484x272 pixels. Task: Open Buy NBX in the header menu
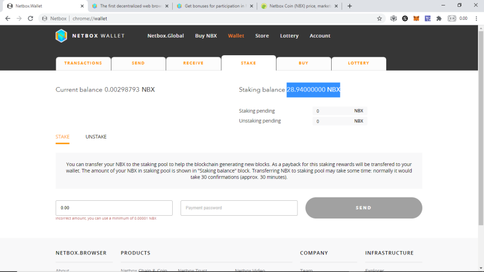(206, 36)
